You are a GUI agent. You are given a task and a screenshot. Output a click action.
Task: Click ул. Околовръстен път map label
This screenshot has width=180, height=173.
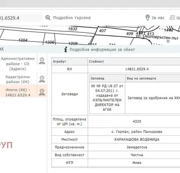pos(157,37)
